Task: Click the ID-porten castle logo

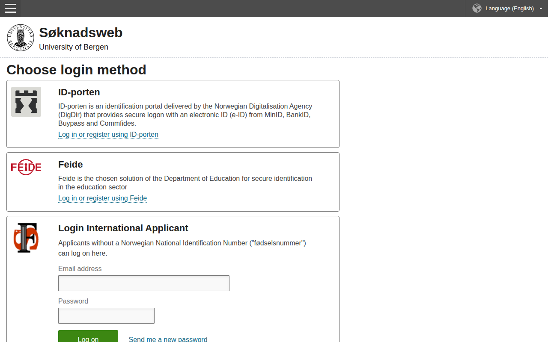Action: [x=26, y=102]
